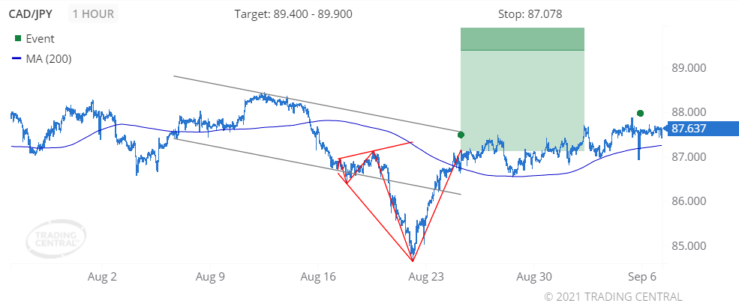The image size is (739, 306).
Task: Click the 89.000 price axis label
Action: 688,68
